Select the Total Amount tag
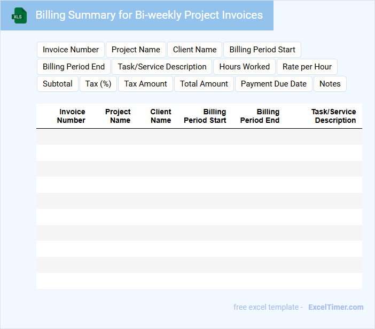Image resolution: width=375 pixels, height=329 pixels. click(204, 84)
